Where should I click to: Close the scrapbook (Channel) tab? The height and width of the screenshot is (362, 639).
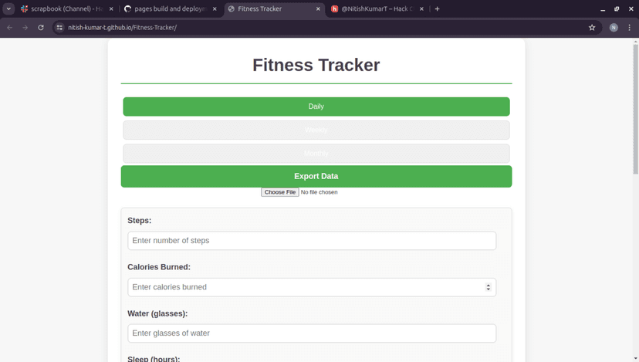(x=111, y=8)
